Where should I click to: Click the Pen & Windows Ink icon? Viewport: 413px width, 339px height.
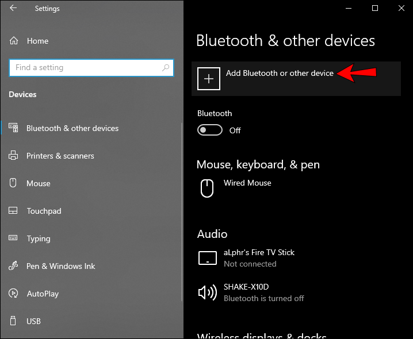click(x=13, y=266)
